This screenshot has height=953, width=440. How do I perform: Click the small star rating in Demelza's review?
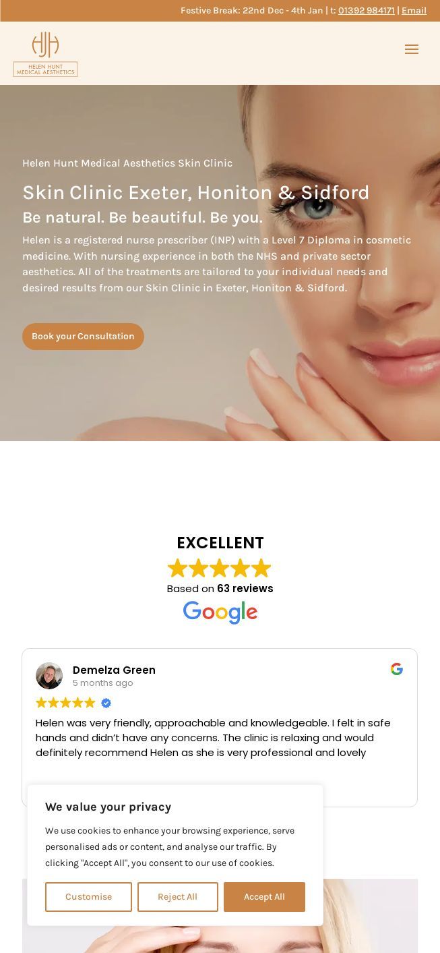(65, 703)
